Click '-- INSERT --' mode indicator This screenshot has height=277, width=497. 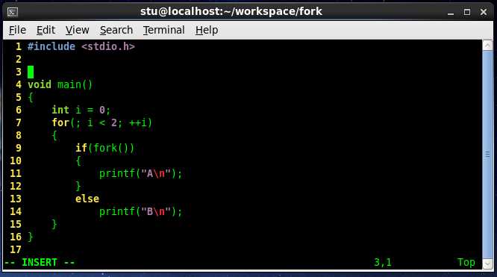pos(40,263)
